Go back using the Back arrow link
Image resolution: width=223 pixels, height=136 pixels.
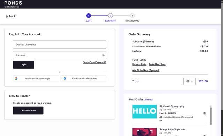click(11, 16)
